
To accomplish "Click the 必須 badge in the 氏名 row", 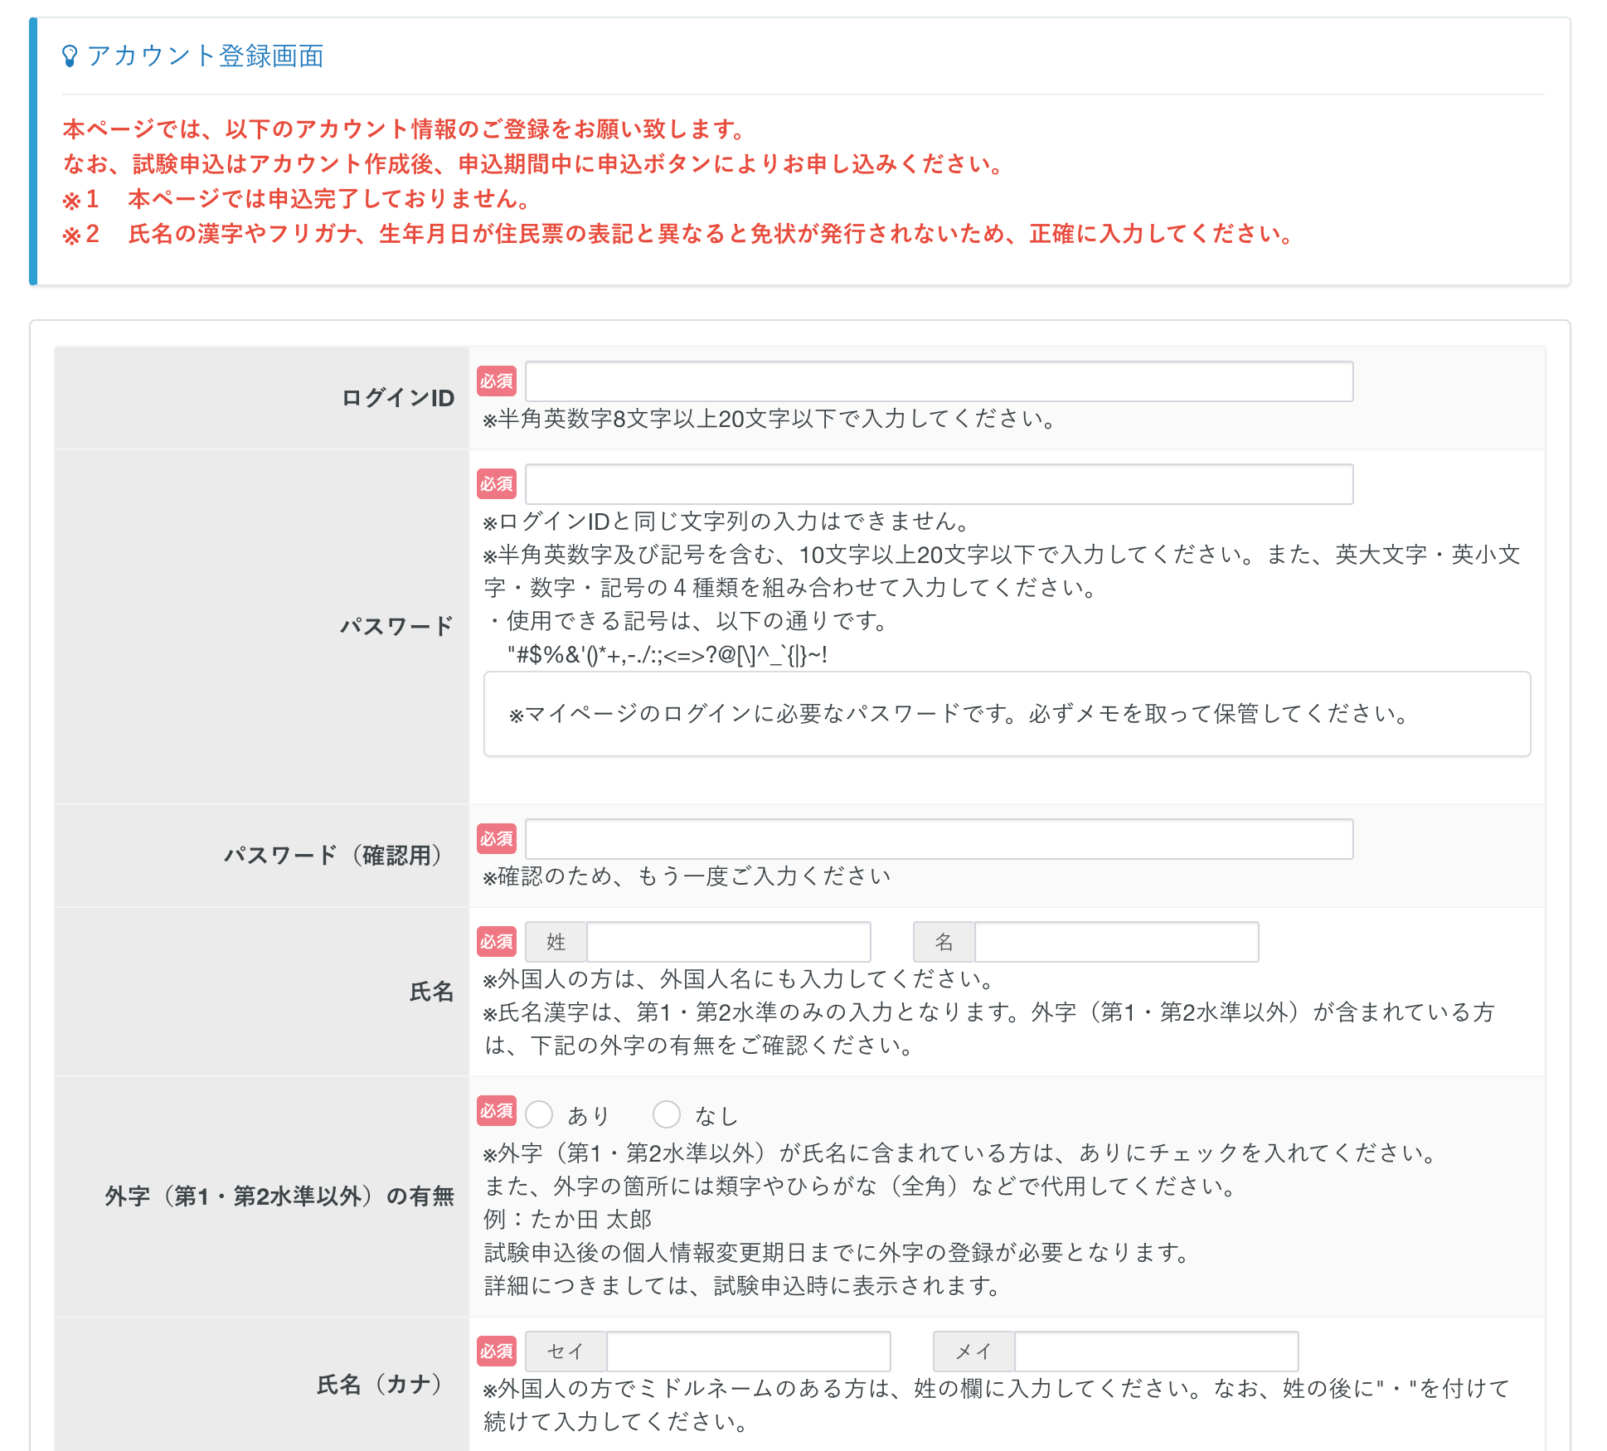I will click(497, 942).
